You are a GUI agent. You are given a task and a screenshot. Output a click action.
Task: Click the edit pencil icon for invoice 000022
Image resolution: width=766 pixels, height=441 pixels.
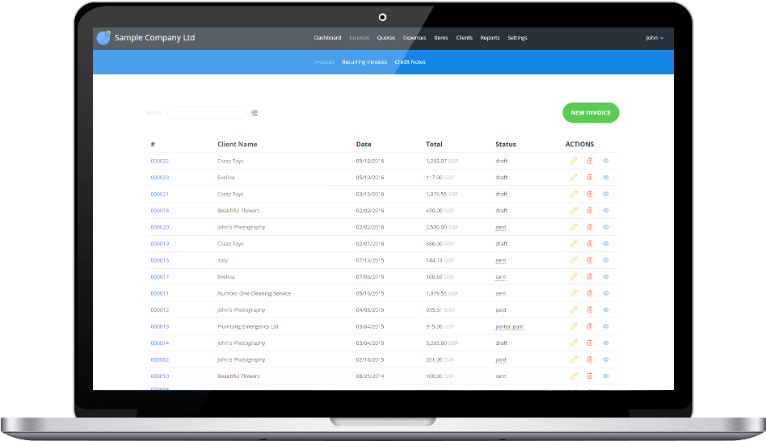[x=574, y=161]
